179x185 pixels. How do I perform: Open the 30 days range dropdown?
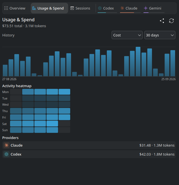[160, 35]
